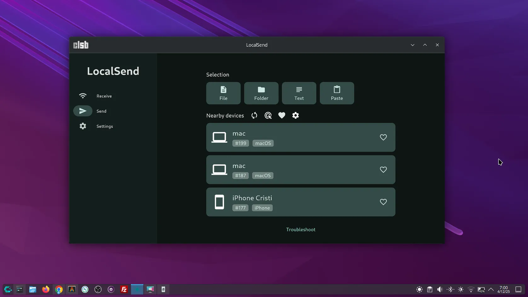Click the Troubleshoot link
This screenshot has width=528, height=297.
301,230
